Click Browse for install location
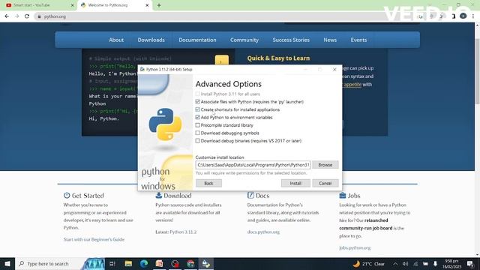 (x=325, y=165)
